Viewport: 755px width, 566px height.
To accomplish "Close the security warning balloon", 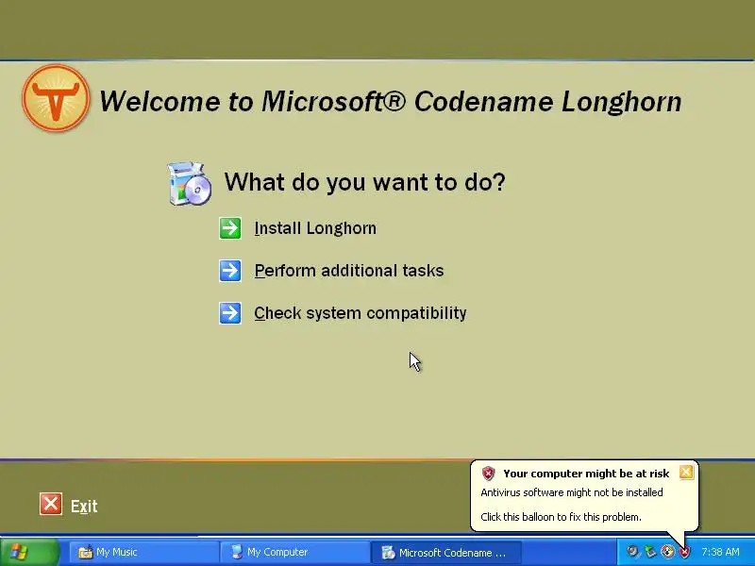I will point(686,473).
